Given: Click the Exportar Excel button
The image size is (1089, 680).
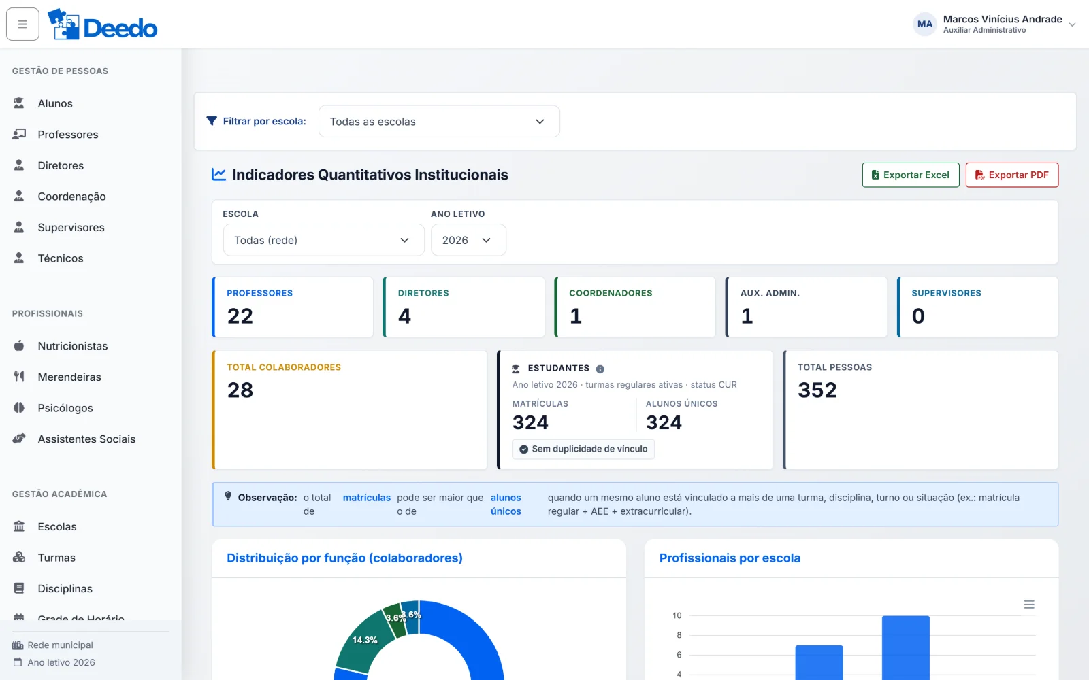Looking at the screenshot, I should pos(911,175).
